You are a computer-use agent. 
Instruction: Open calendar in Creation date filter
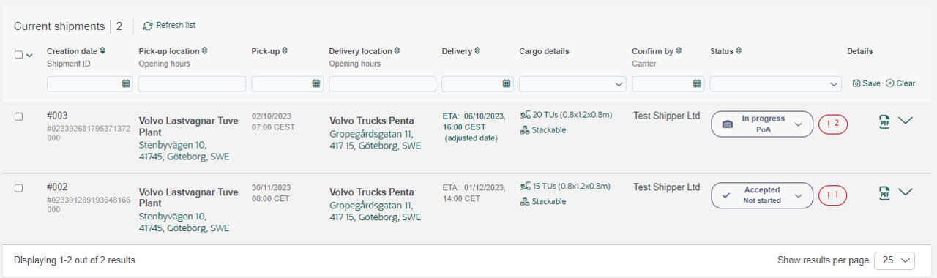[126, 83]
